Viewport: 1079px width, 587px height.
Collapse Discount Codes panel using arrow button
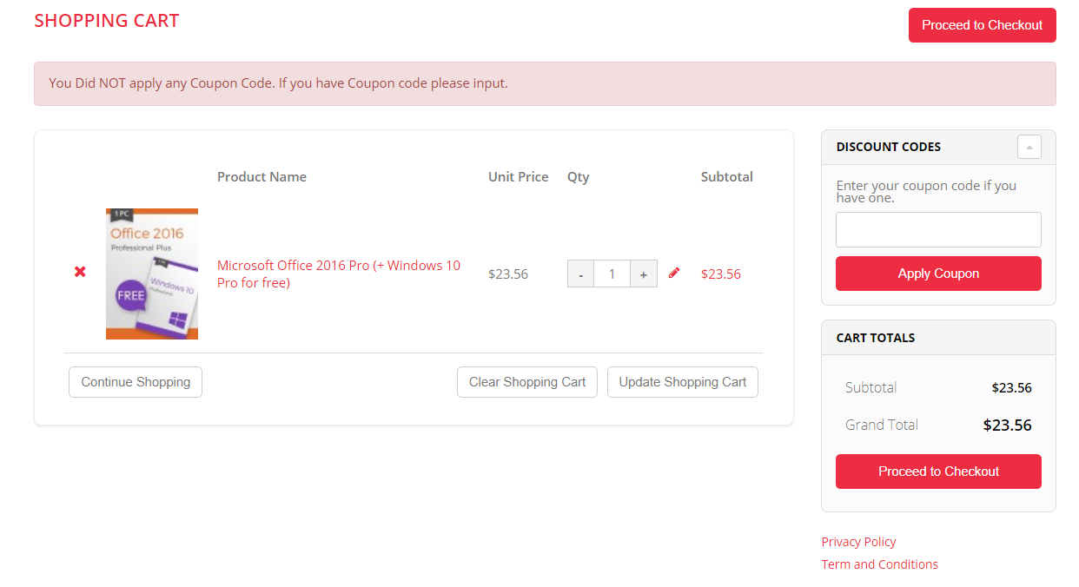coord(1029,148)
